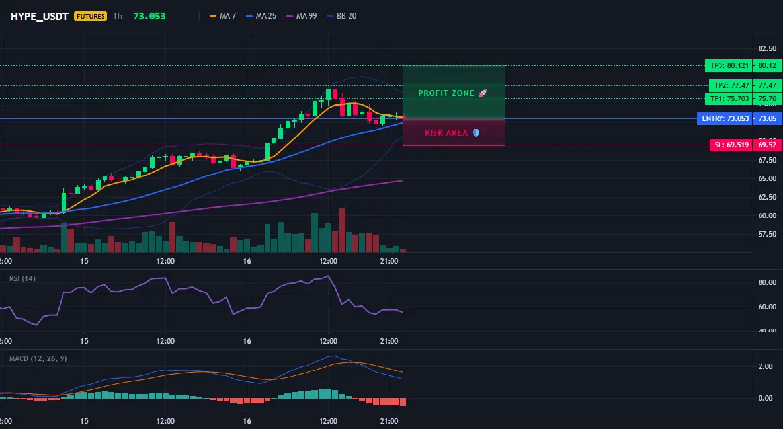Click the RISK AREA shield icon
The image size is (783, 429).
[476, 132]
